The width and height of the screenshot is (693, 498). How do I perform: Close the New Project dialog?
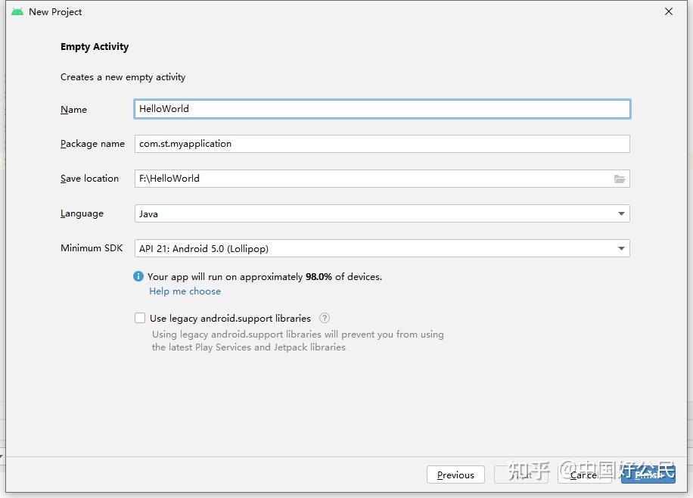tap(669, 12)
